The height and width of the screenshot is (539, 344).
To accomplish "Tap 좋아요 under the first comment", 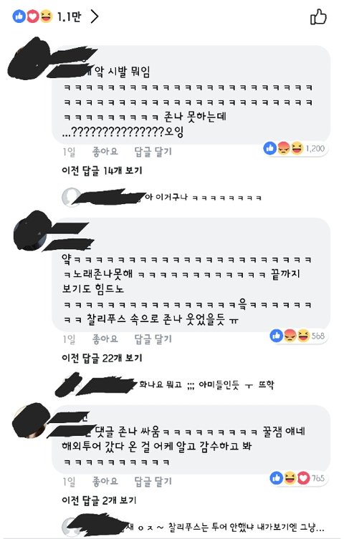I will [x=105, y=151].
